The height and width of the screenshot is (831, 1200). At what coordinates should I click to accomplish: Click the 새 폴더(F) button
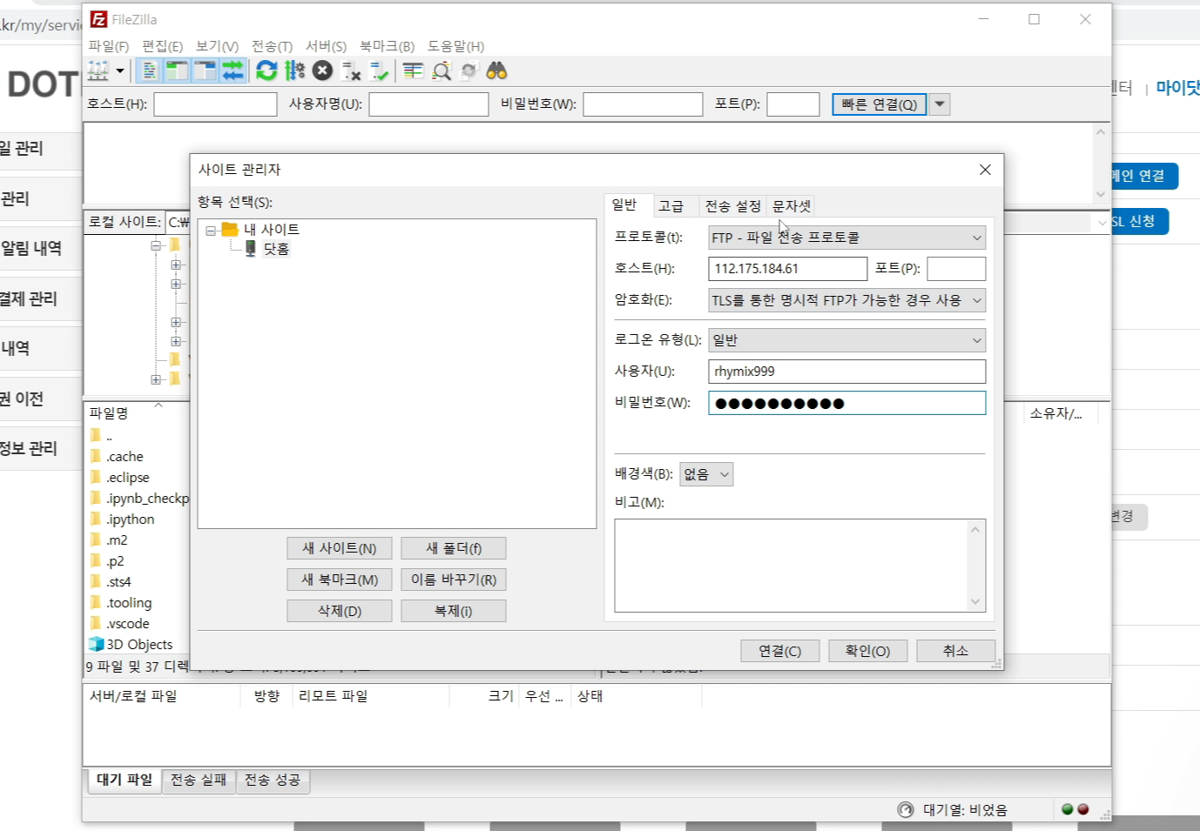(454, 548)
